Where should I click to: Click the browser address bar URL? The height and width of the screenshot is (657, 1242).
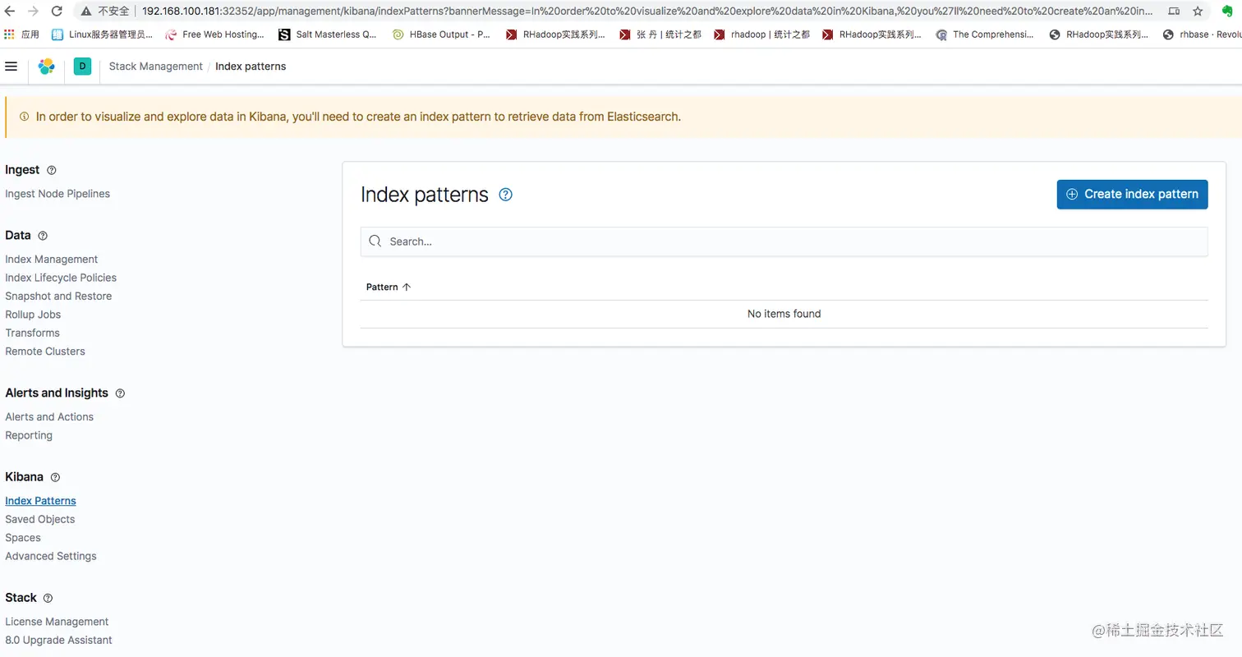tap(646, 11)
